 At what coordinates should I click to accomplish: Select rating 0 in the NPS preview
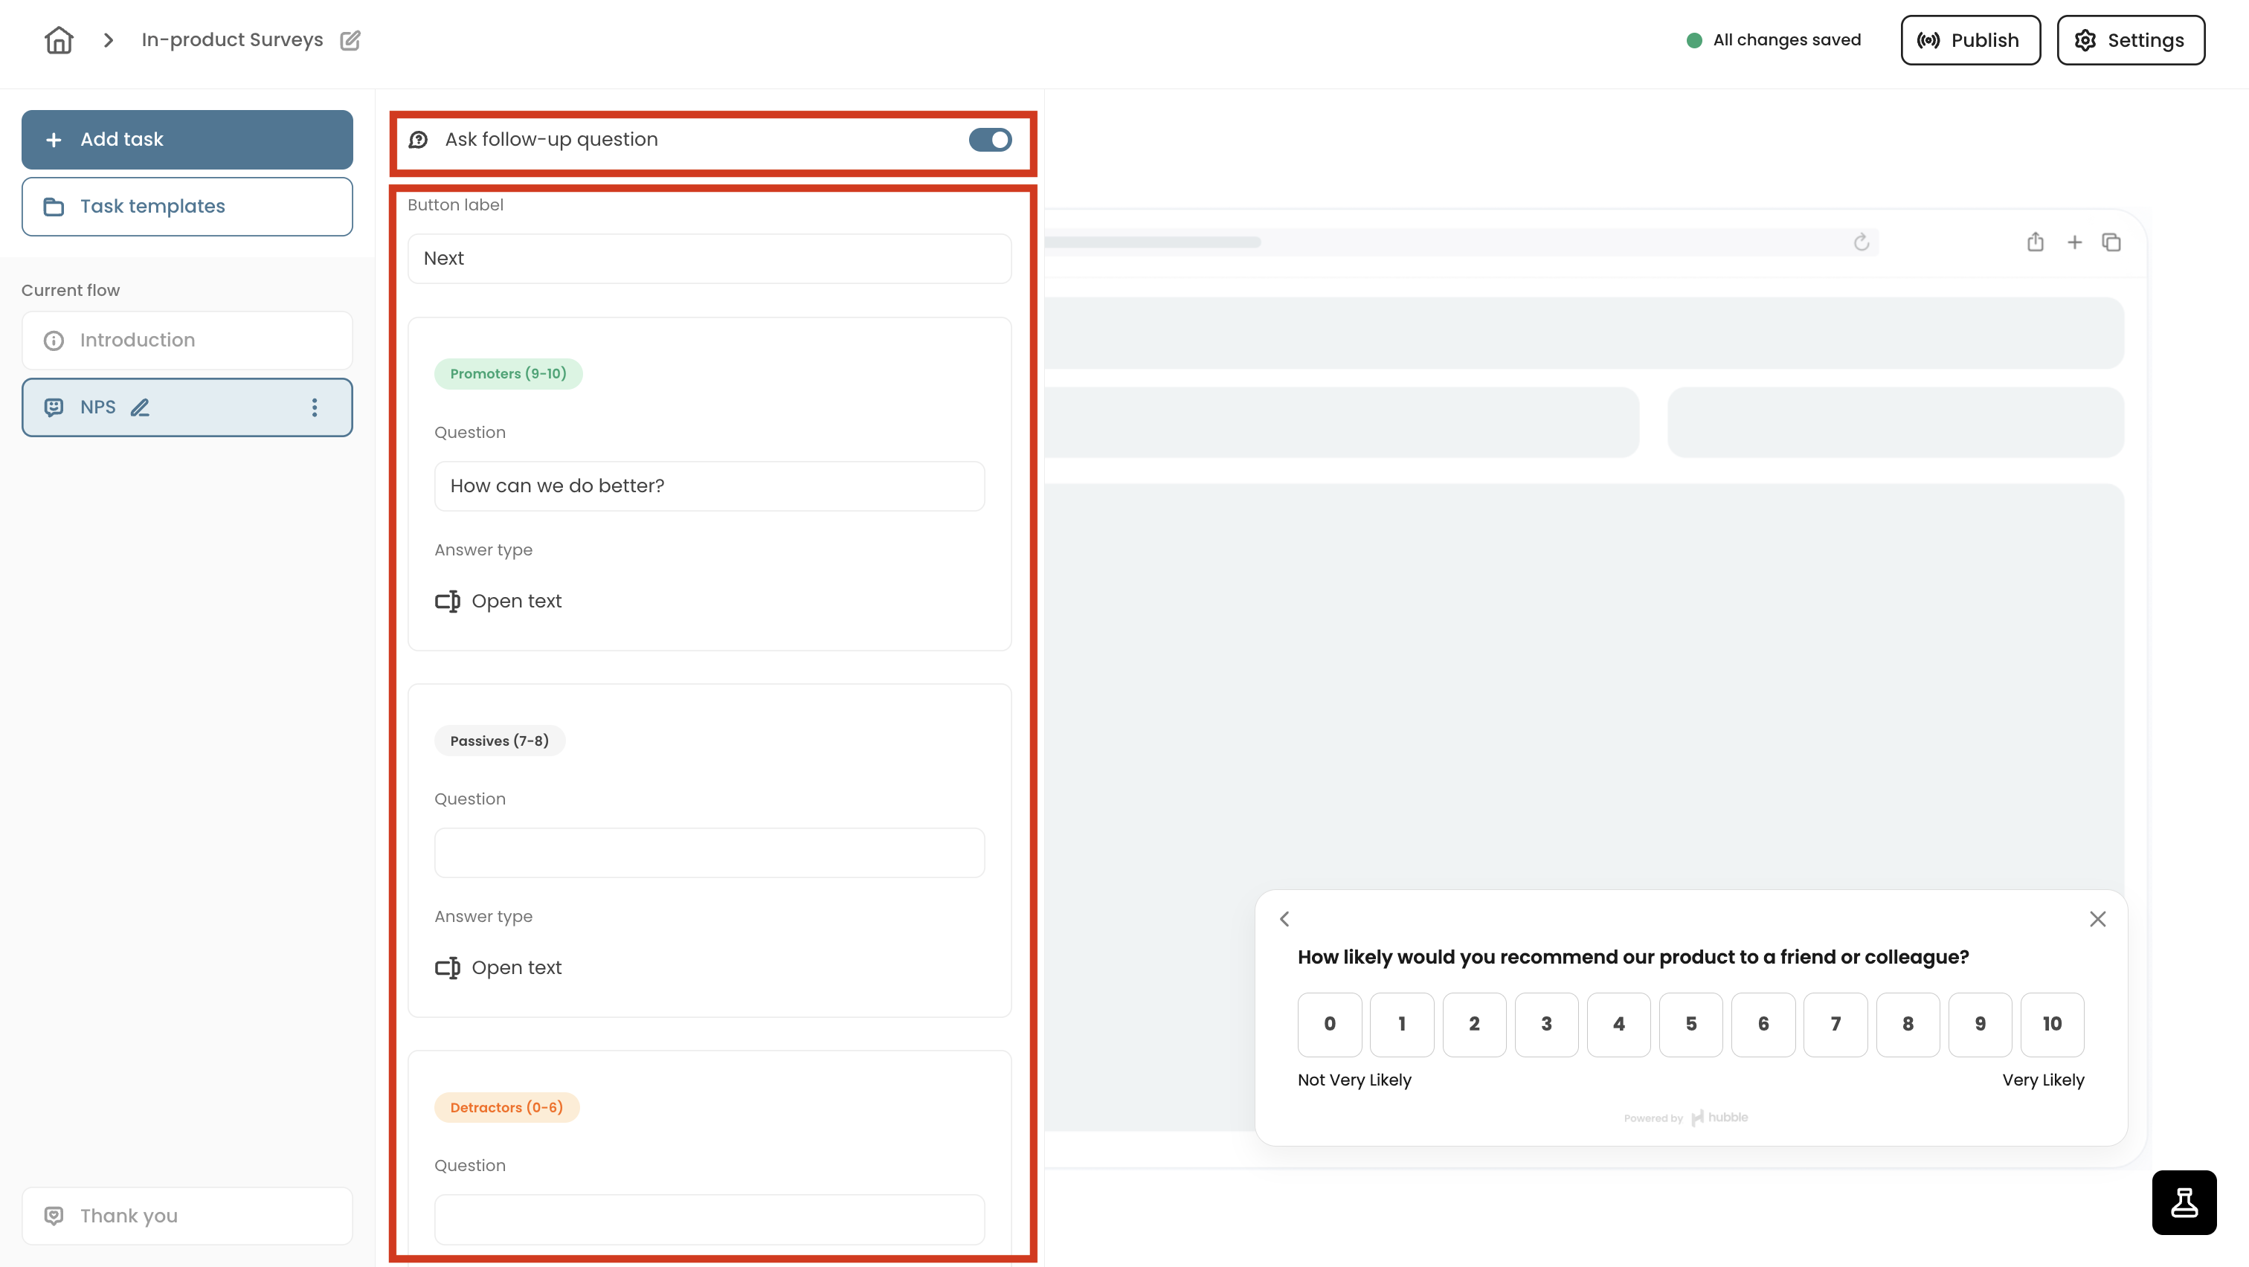[1330, 1025]
